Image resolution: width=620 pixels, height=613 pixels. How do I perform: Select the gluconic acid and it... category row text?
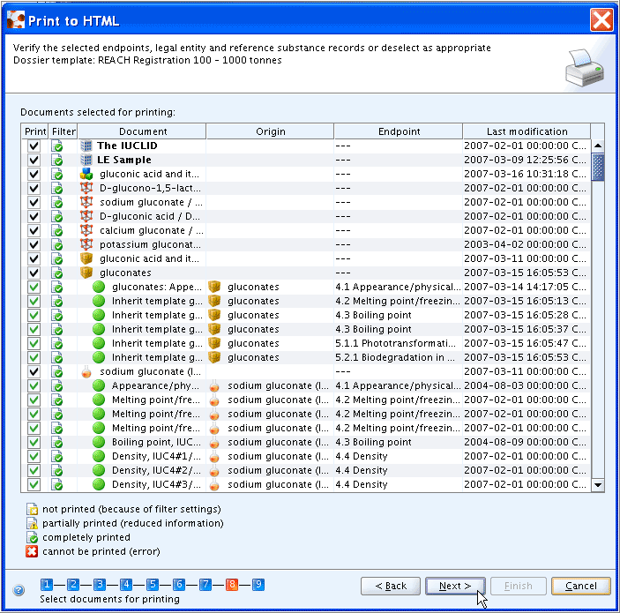(x=149, y=174)
